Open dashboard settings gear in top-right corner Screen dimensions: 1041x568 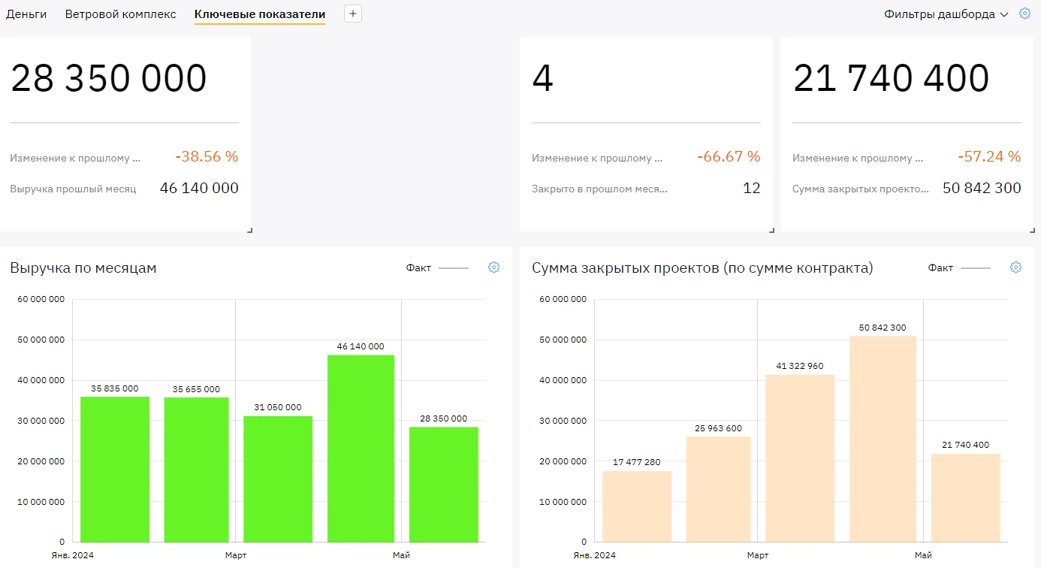pos(1024,14)
